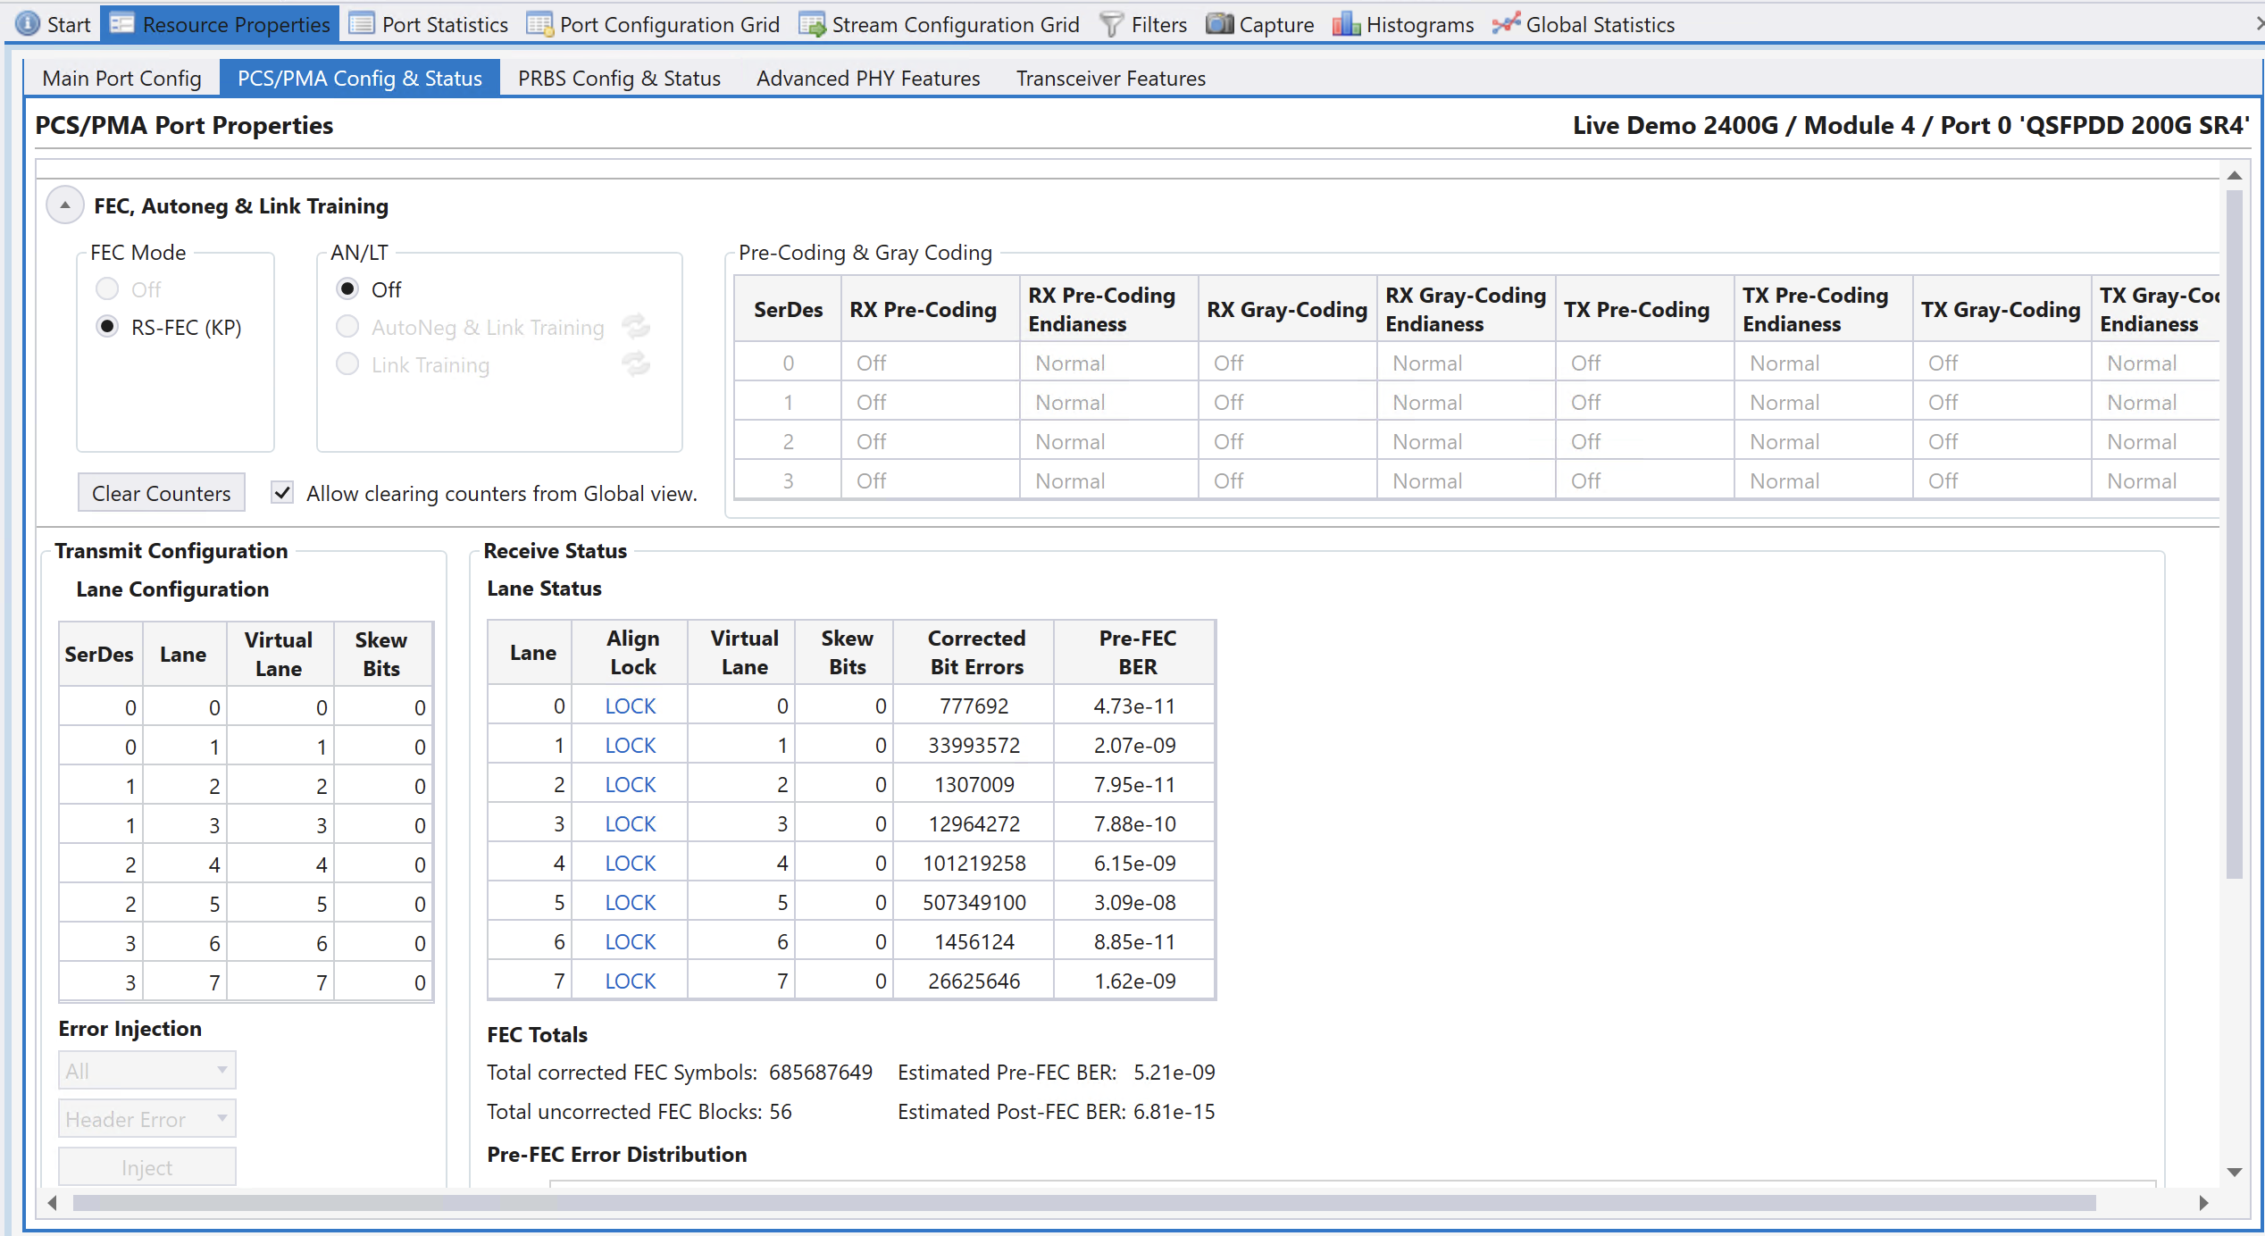Open PRBS Config & Status tab

coord(620,79)
